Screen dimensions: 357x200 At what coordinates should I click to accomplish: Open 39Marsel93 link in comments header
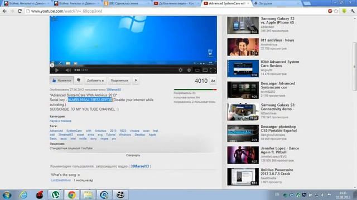pyautogui.click(x=140, y=166)
